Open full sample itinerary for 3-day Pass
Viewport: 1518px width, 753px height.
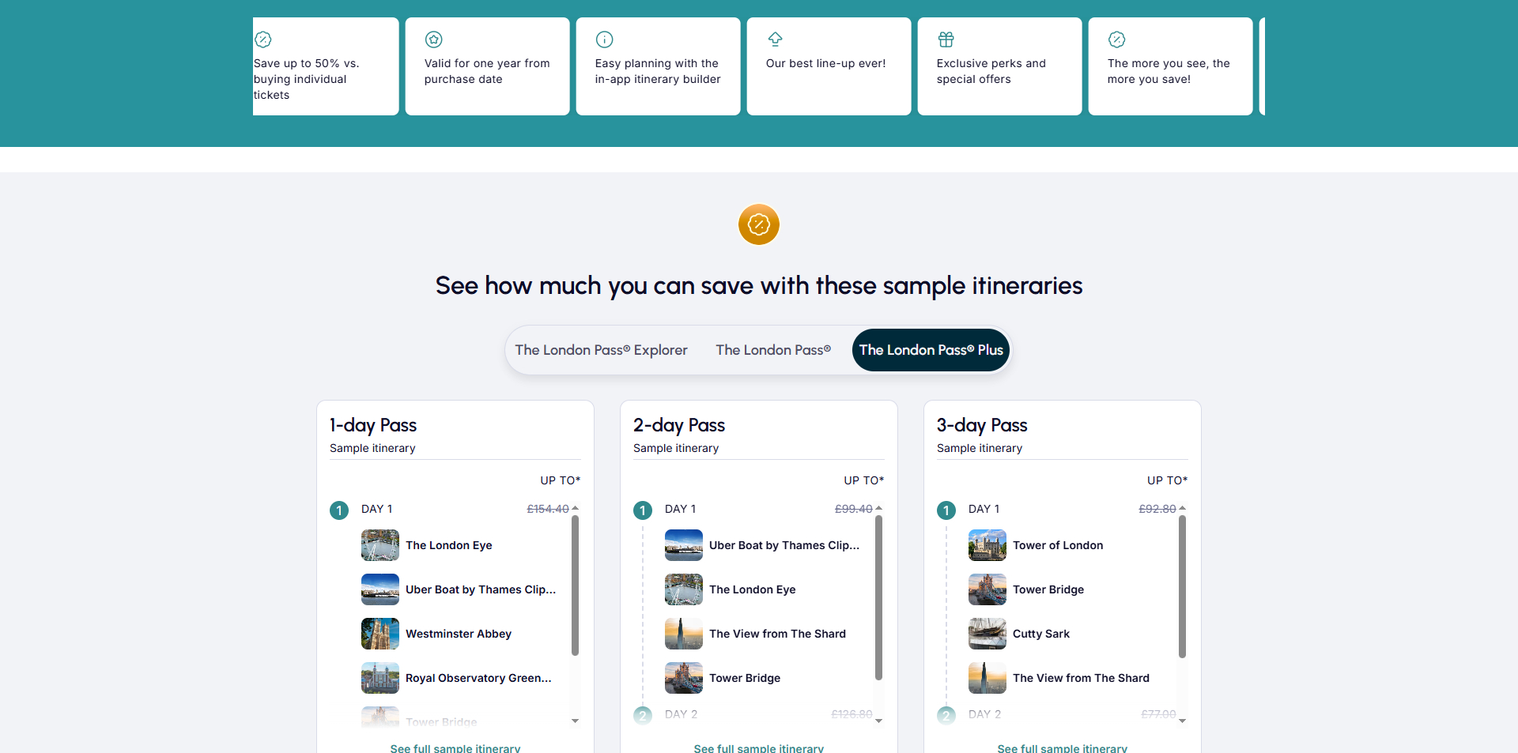(x=1062, y=747)
